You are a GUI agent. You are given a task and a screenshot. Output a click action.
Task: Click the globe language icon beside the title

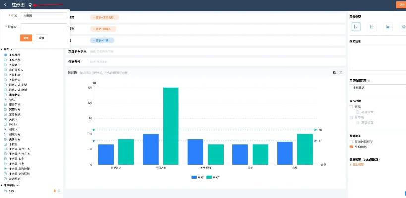(31, 5)
